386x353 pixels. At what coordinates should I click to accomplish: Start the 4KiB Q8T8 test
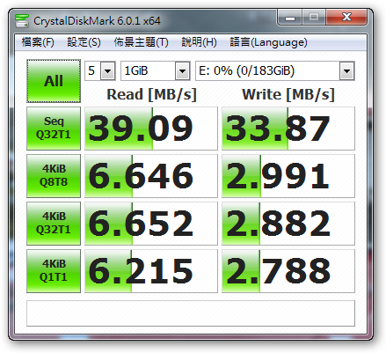pyautogui.click(x=54, y=176)
